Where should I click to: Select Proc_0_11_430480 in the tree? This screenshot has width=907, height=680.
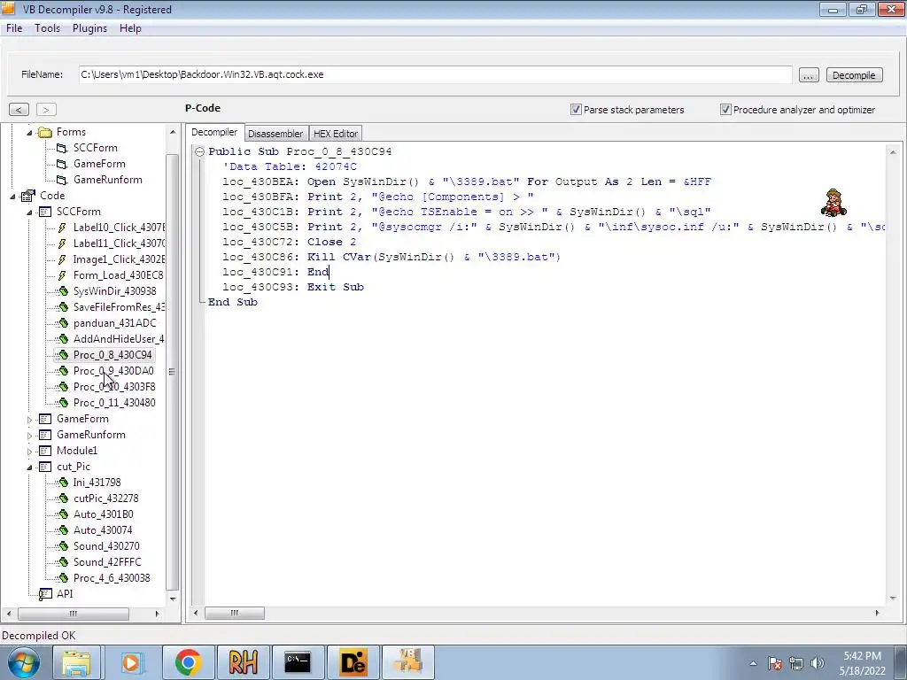click(114, 403)
